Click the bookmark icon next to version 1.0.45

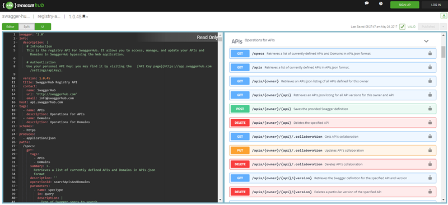(x=83, y=17)
